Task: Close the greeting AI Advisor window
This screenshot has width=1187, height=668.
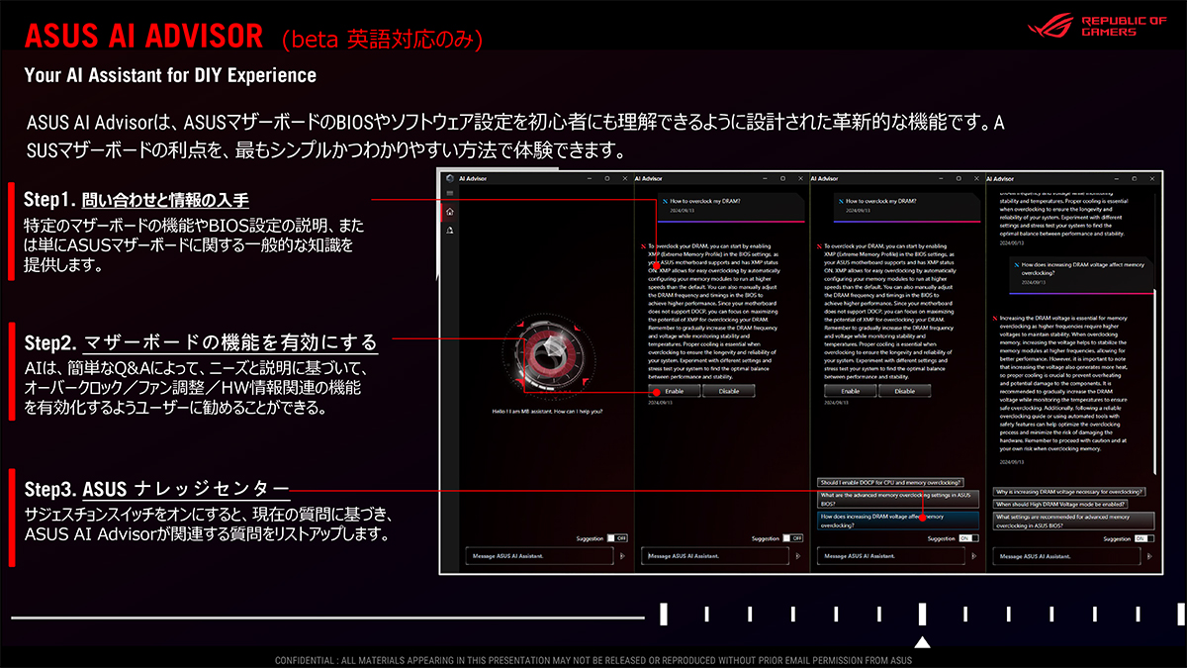Action: click(623, 178)
